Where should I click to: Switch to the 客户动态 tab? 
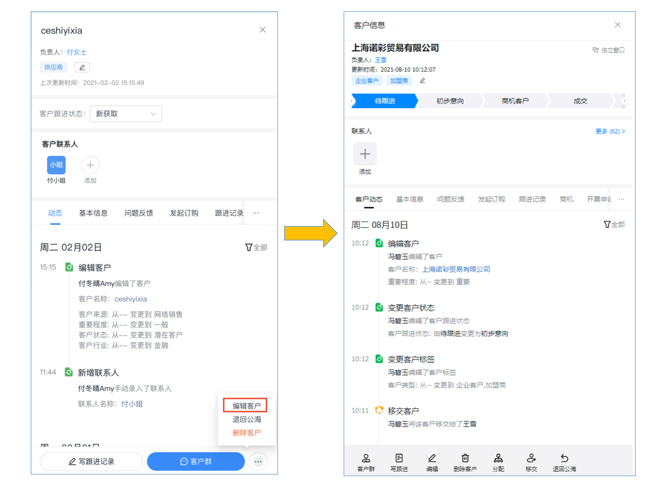click(369, 199)
